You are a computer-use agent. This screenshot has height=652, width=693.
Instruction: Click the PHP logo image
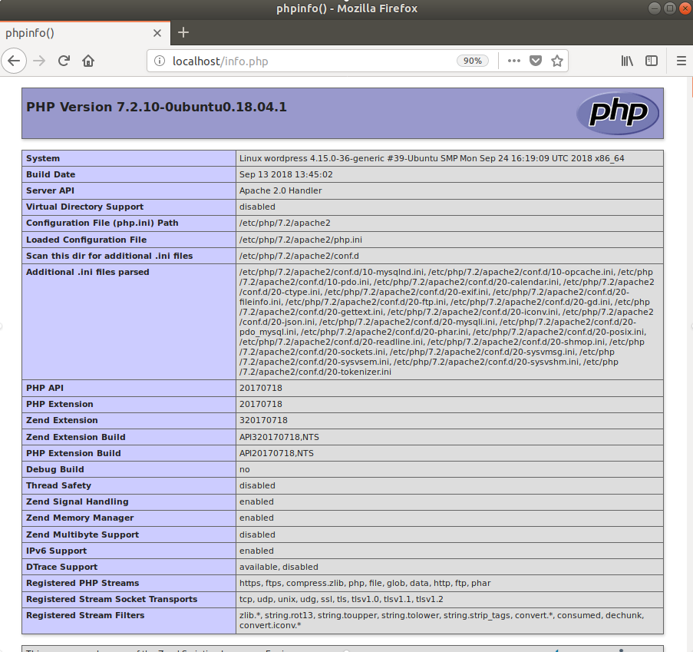tap(618, 113)
